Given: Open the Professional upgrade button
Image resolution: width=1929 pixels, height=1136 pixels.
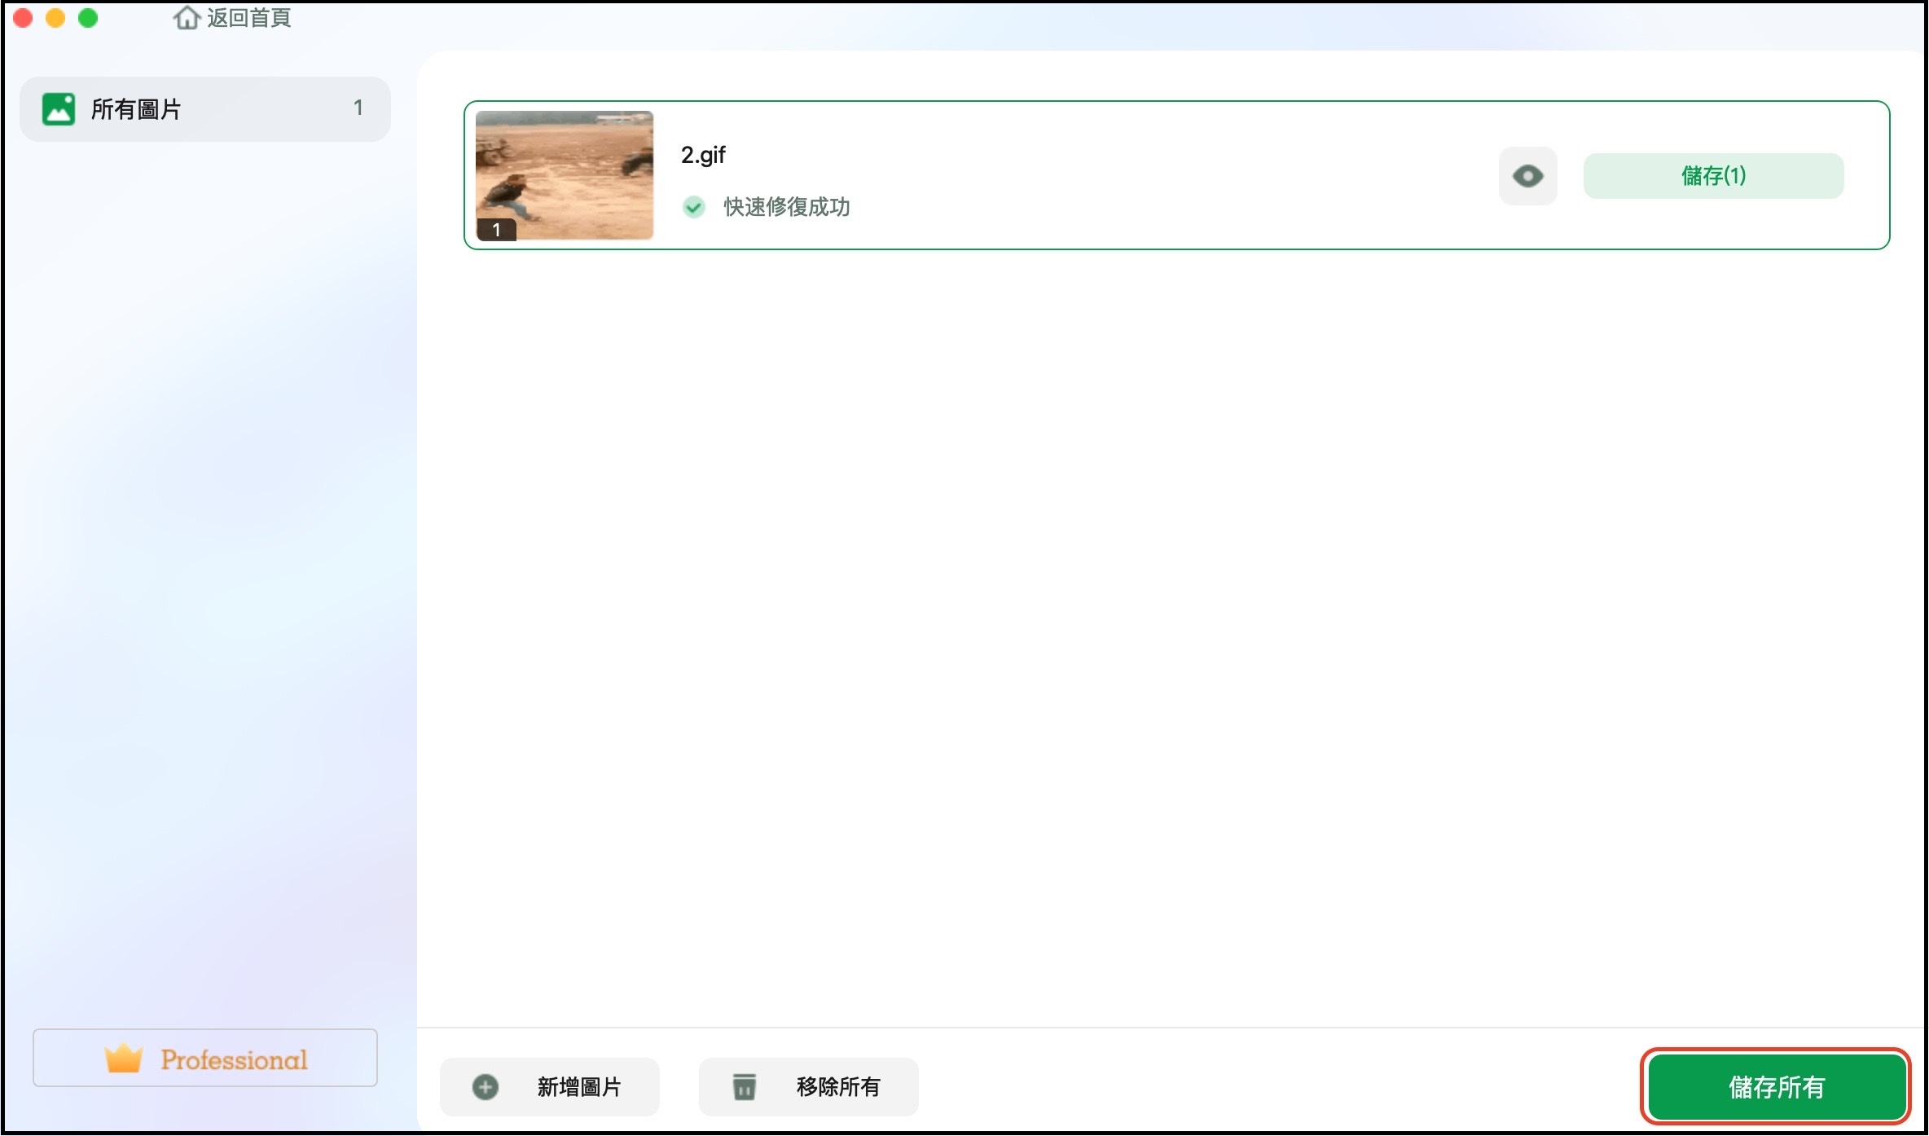Looking at the screenshot, I should [234, 1059].
